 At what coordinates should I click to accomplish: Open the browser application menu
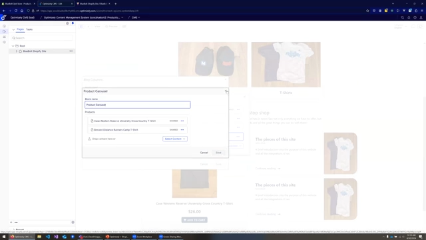tap(422, 11)
